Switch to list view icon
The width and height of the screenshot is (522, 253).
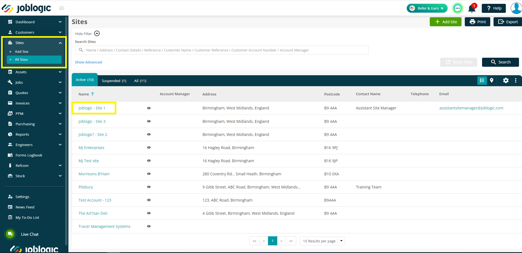[482, 80]
